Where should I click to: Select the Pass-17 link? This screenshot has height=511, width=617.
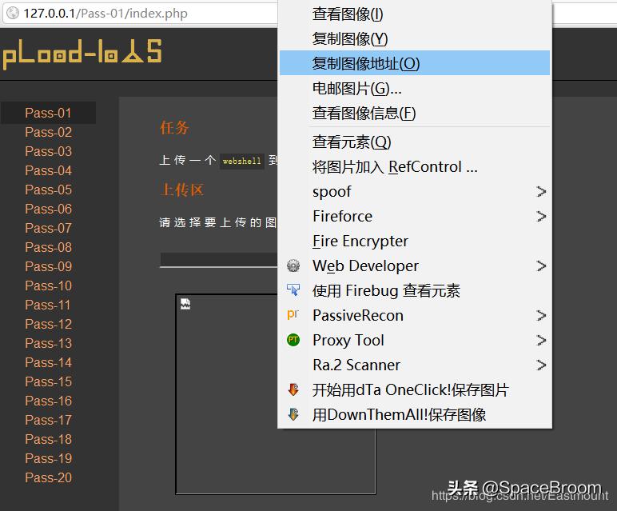click(48, 420)
